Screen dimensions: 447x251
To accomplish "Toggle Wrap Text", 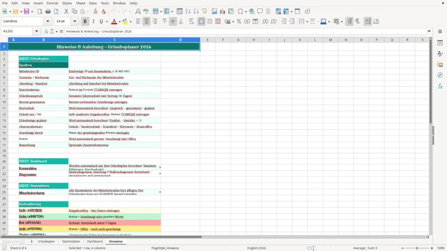I will coord(192,21).
